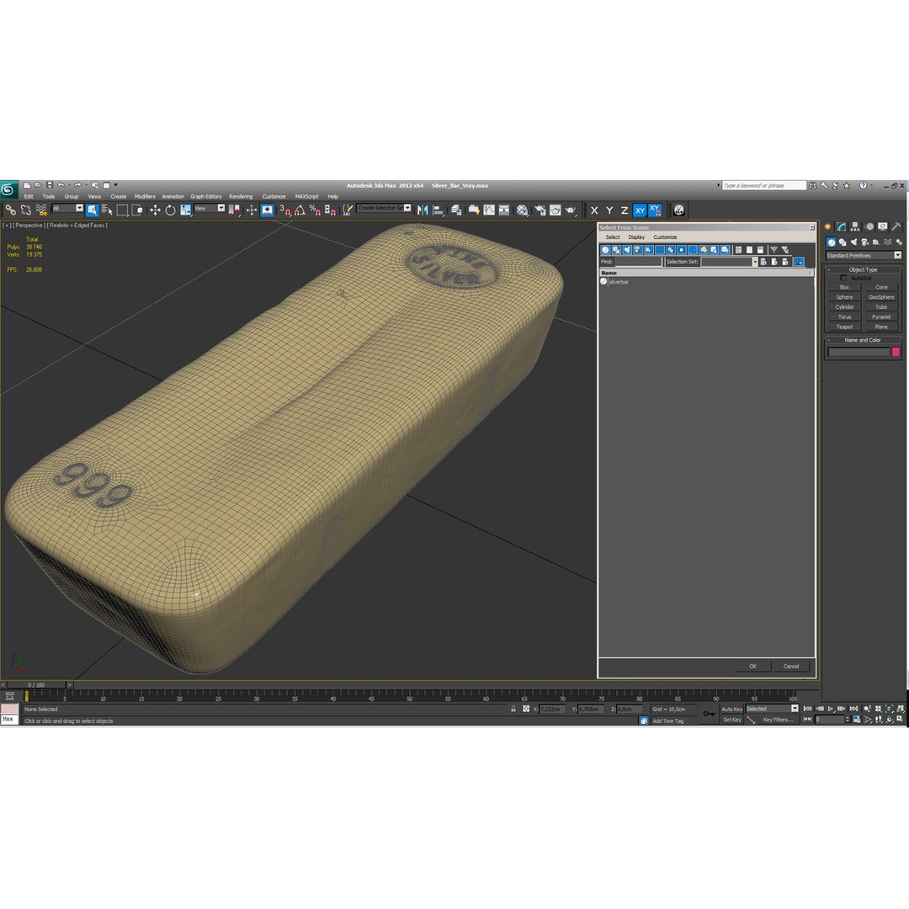Click the GeoSphere primitive button
The image size is (909, 909).
pyautogui.click(x=880, y=297)
